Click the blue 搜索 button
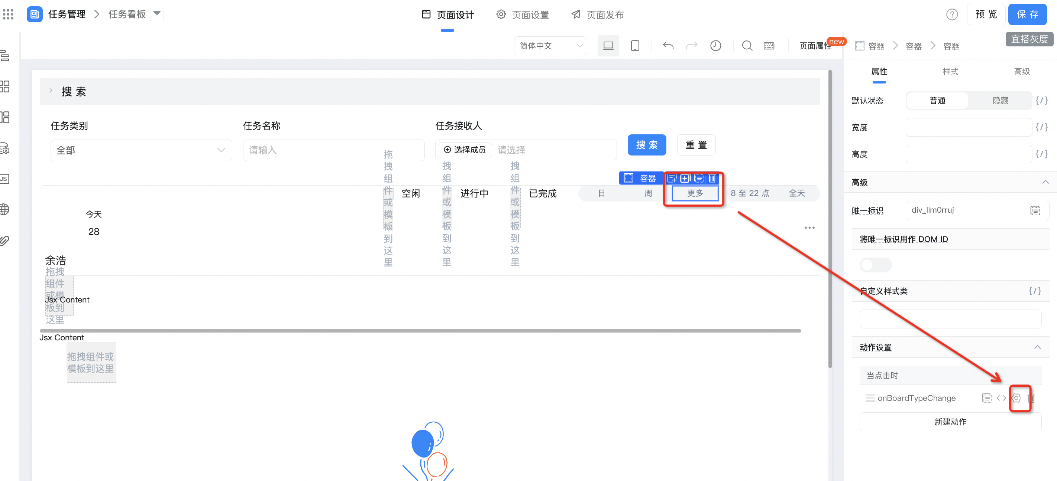The width and height of the screenshot is (1057, 481). coord(647,145)
